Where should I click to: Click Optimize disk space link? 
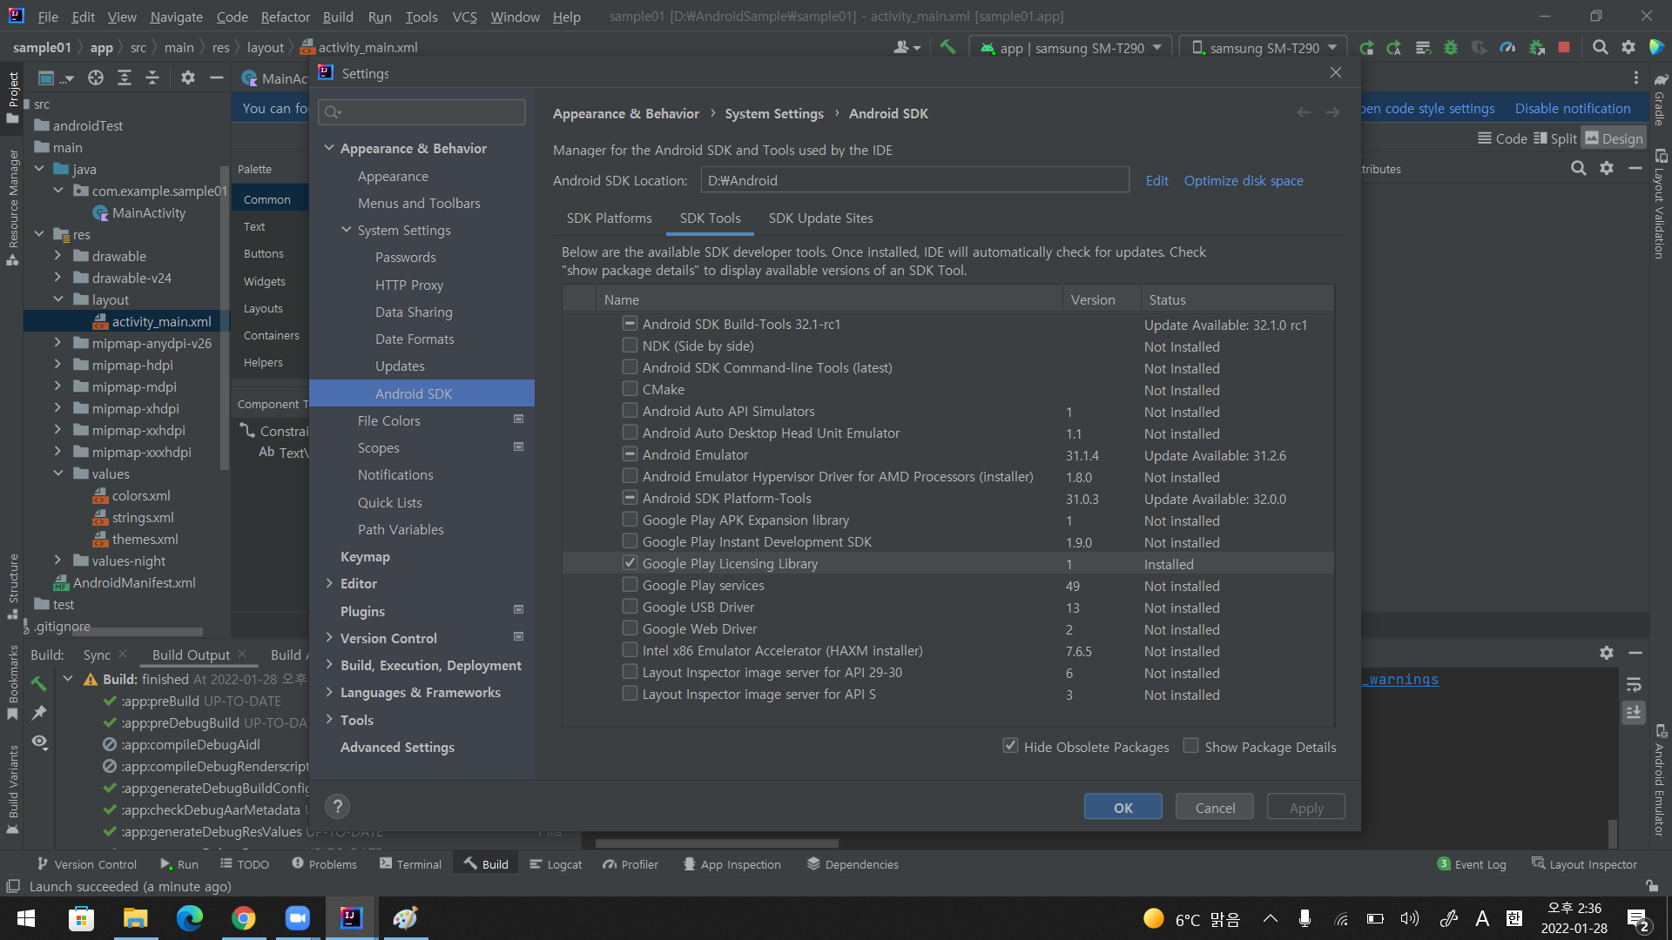[1244, 180]
